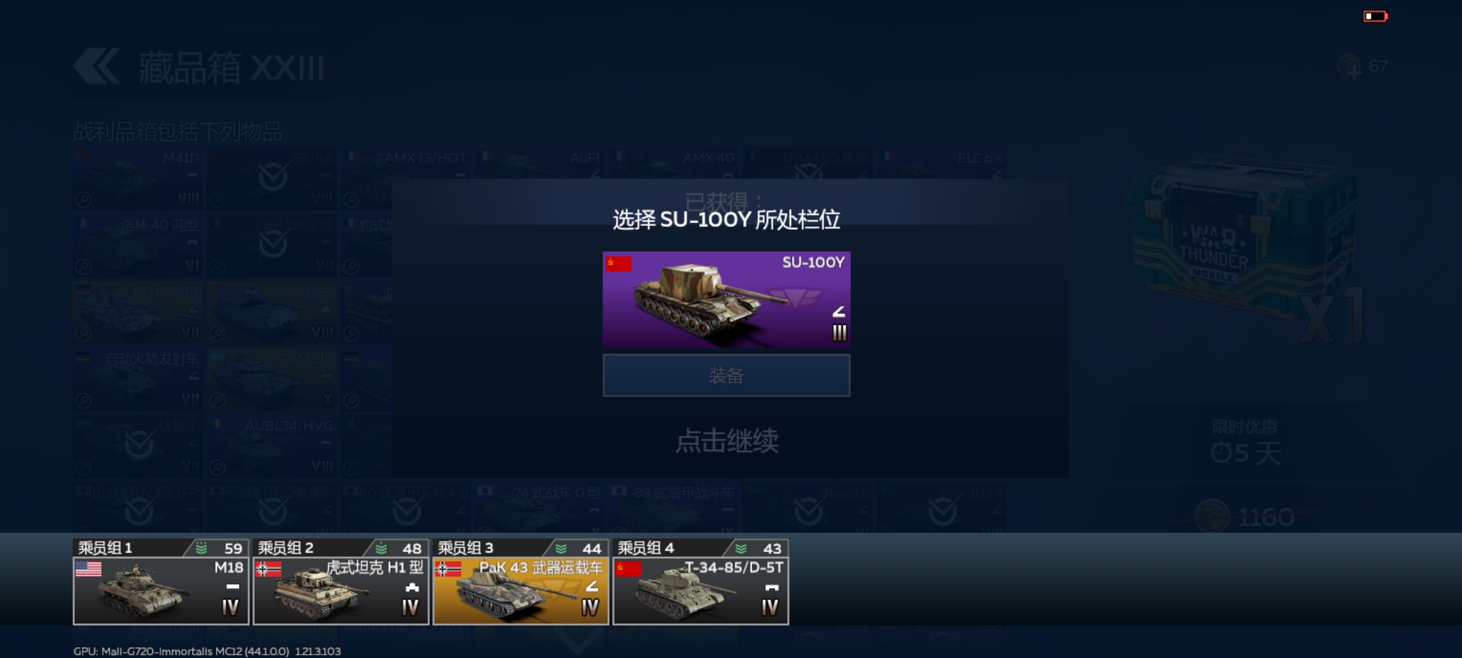Click the USA flag on M18 slot
This screenshot has width=1462, height=658.
88,569
